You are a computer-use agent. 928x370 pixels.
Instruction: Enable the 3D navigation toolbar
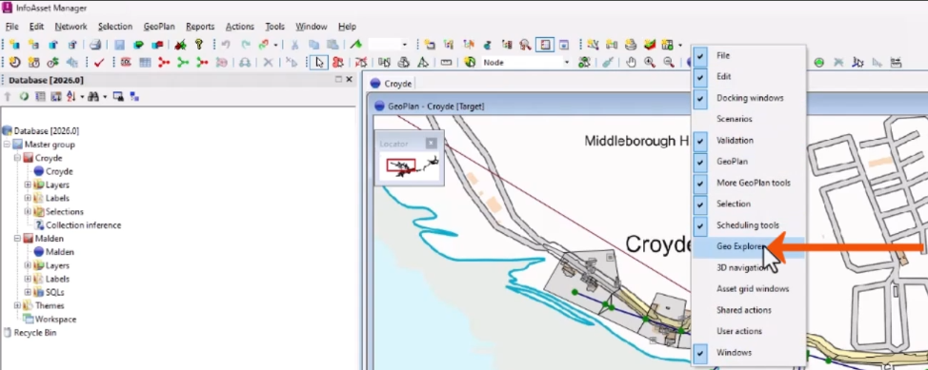(x=749, y=267)
